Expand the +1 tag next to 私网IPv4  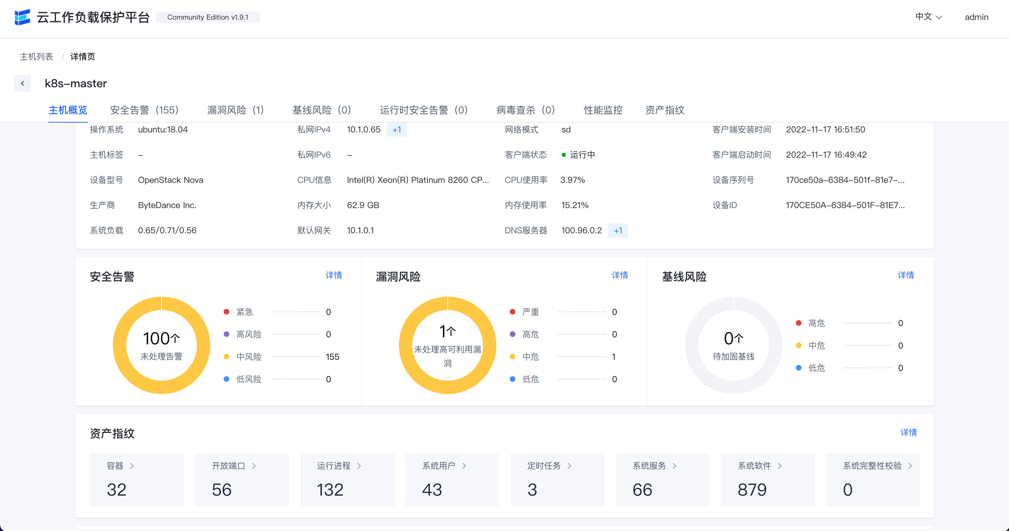(x=397, y=130)
